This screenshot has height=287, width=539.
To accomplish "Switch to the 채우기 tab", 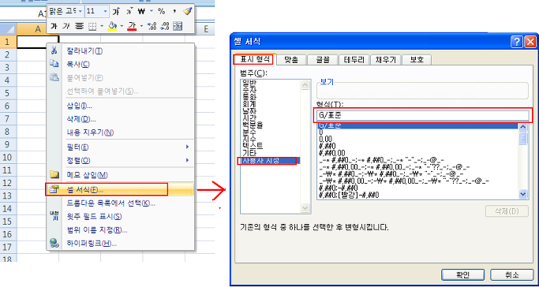I will 385,60.
